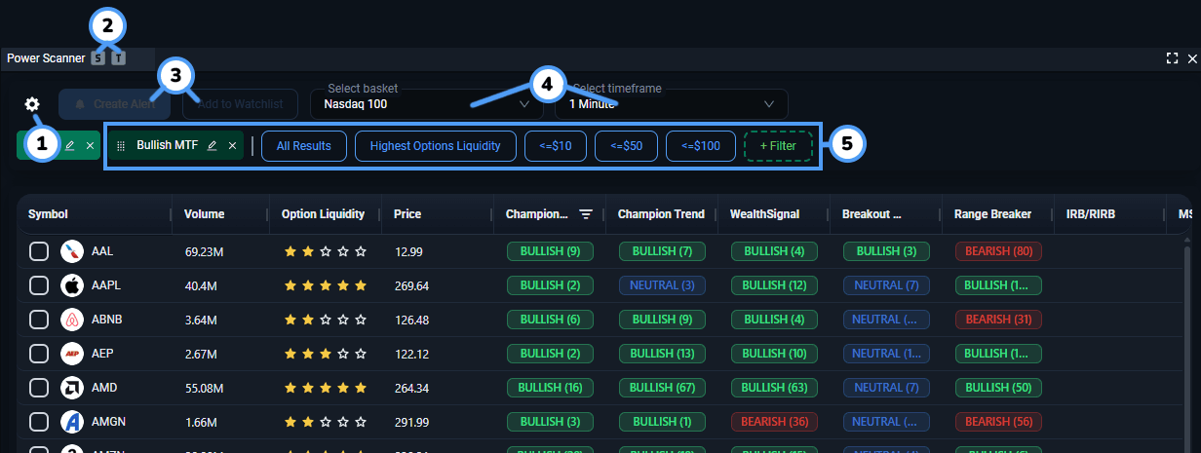
Task: Click the Add to Watchlist button
Action: pos(240,104)
